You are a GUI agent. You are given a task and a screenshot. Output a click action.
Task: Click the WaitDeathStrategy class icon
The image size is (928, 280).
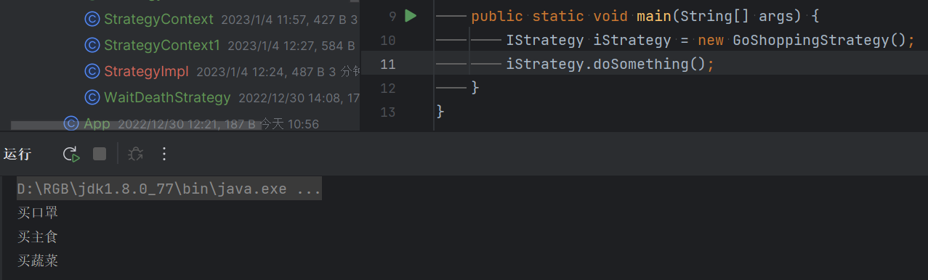(x=92, y=97)
